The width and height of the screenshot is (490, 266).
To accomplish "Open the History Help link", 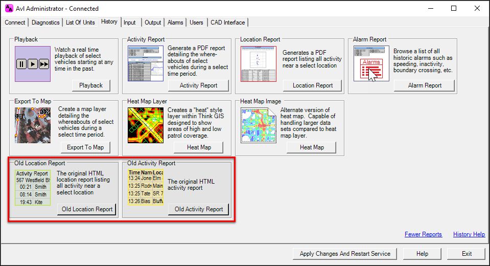I will tap(469, 234).
